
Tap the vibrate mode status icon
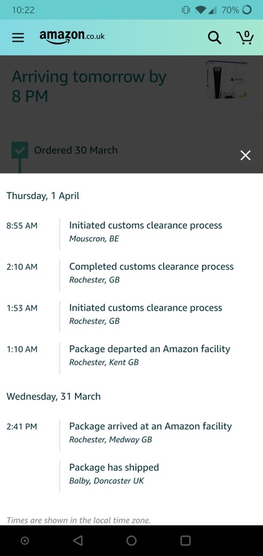[185, 10]
